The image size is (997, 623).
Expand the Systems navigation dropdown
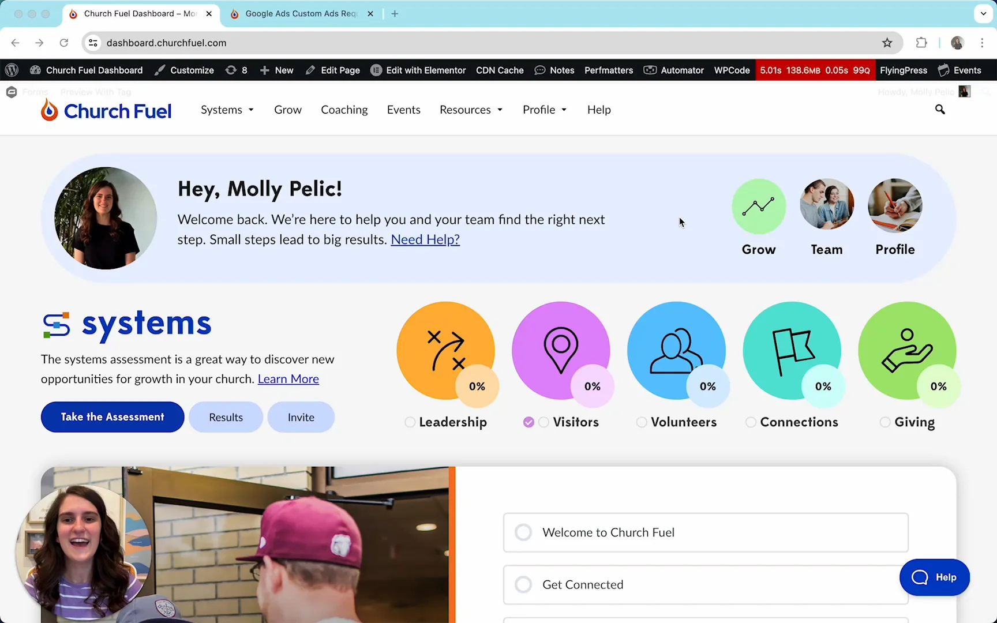(x=227, y=110)
